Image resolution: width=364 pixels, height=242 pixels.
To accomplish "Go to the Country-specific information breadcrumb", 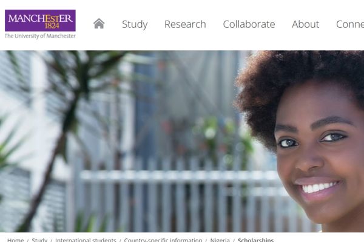I will (x=163, y=240).
